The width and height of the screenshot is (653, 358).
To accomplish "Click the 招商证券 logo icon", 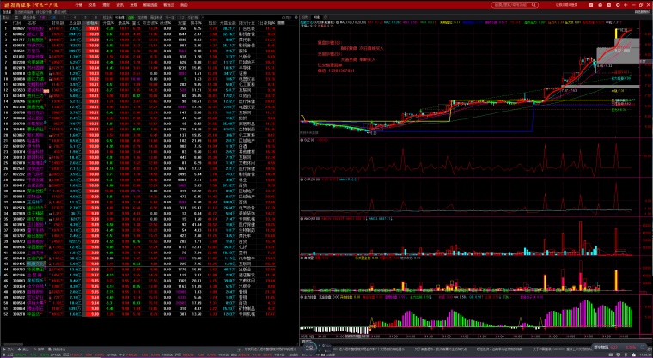I will point(5,4).
